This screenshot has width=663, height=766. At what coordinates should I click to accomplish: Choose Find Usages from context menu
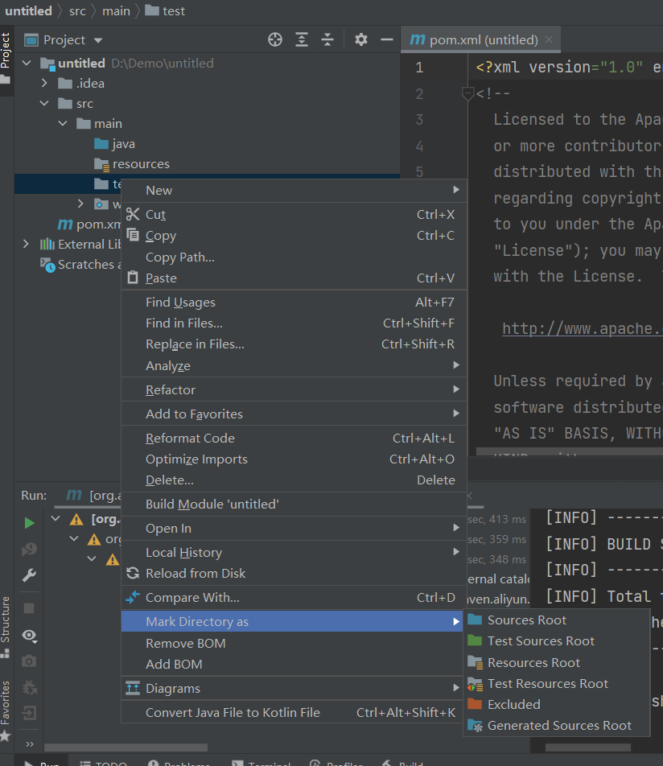tap(294, 302)
